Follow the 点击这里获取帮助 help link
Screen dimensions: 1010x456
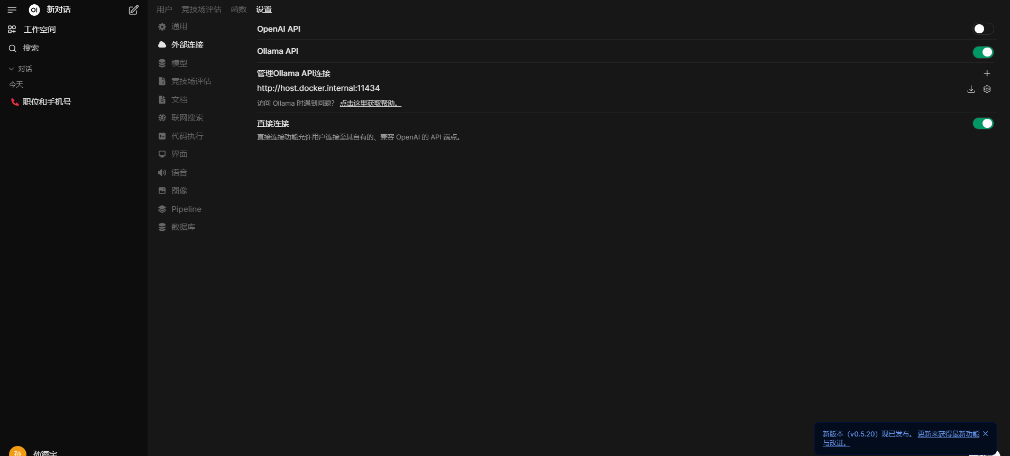pyautogui.click(x=370, y=103)
